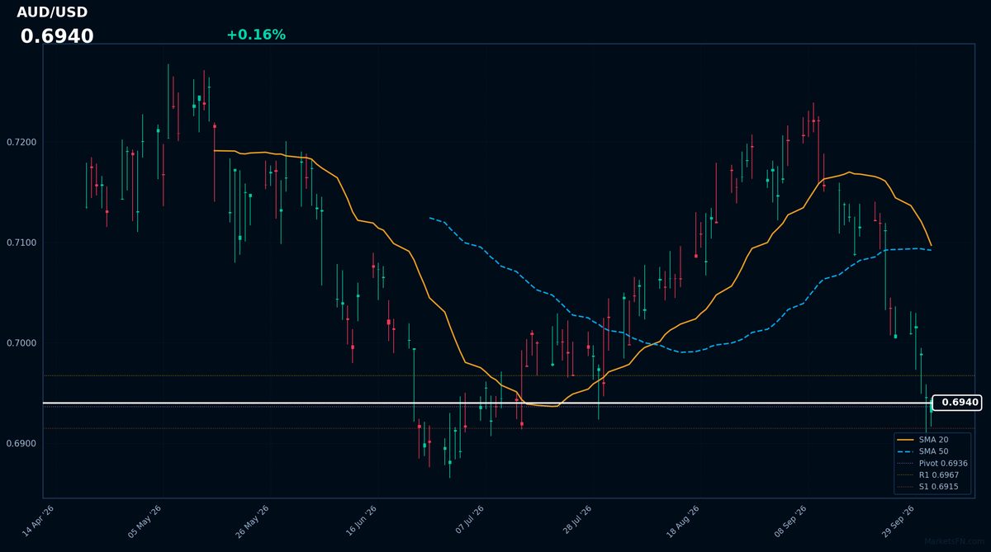Click the 0.6900 price axis label
The height and width of the screenshot is (552, 991).
(x=21, y=444)
